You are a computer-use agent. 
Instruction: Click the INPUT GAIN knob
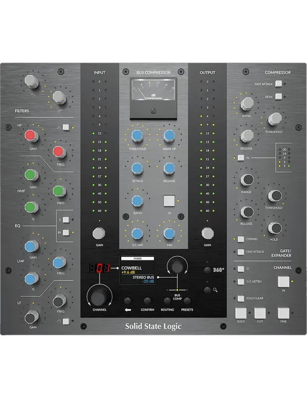(99, 233)
